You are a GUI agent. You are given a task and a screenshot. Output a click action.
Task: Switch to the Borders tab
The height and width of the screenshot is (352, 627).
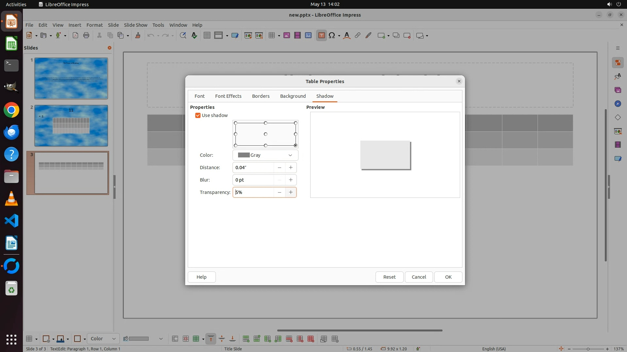261,96
